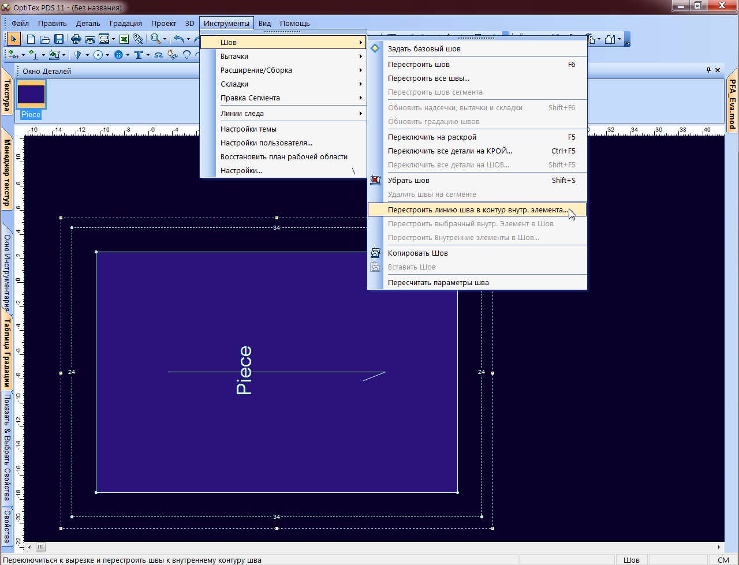Open the Таблица Градации side tab
This screenshot has width=739, height=565.
coord(7,352)
